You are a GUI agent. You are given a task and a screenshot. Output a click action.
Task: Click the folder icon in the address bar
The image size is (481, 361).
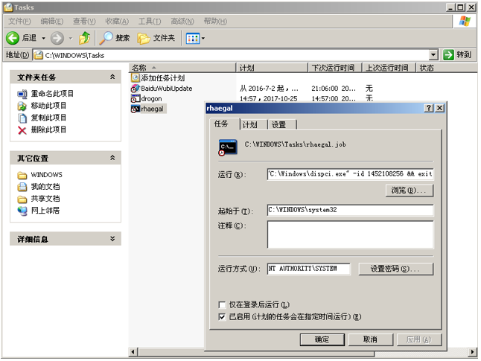(38, 55)
